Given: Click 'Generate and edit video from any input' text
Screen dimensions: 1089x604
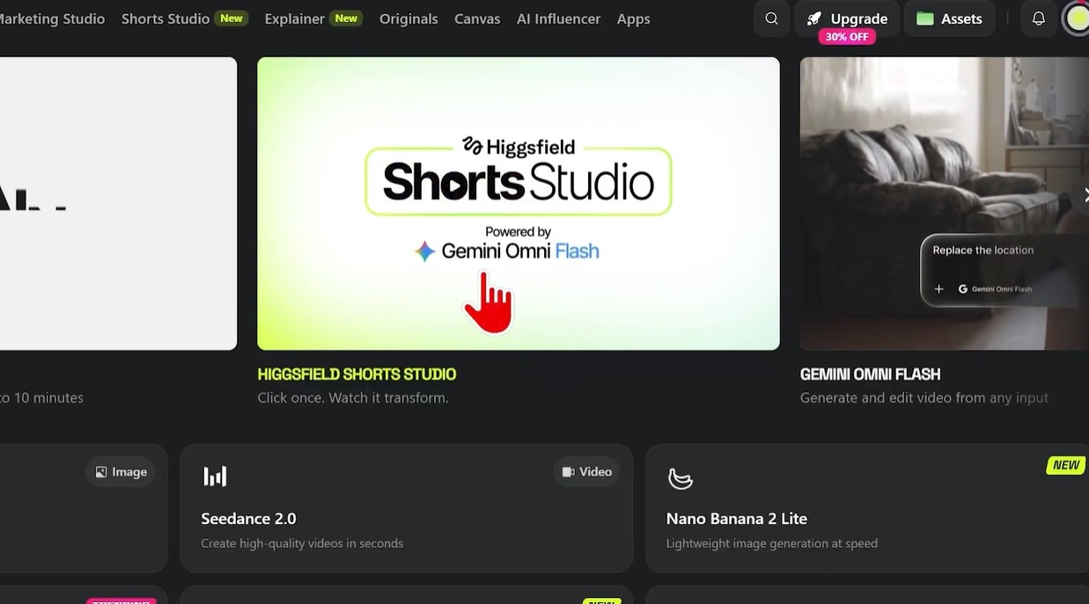Looking at the screenshot, I should (x=924, y=397).
